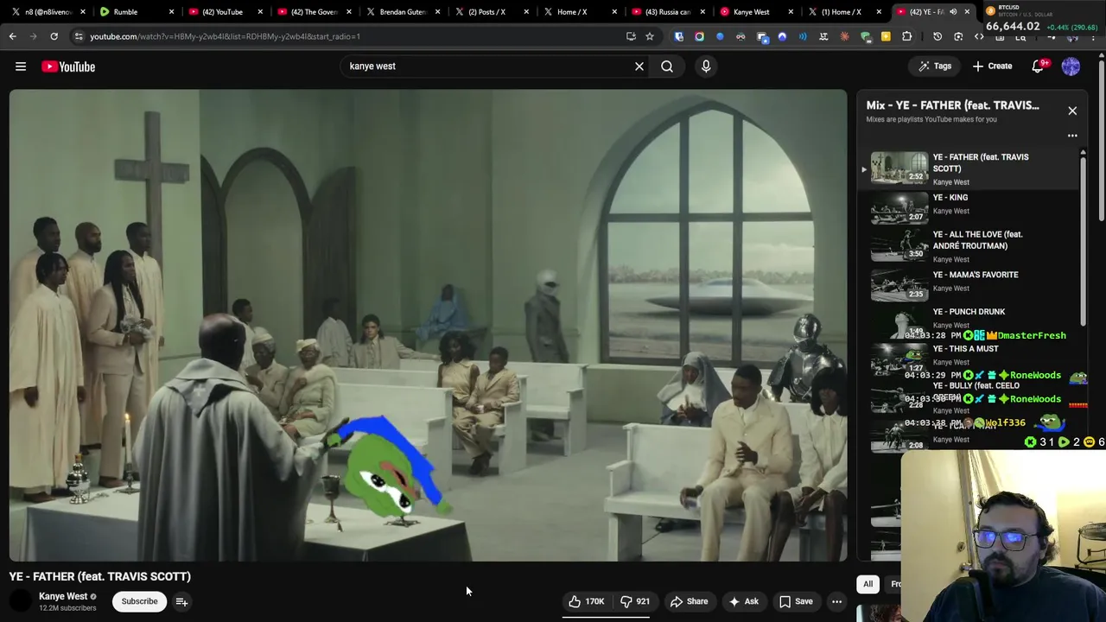1106x622 pixels.
Task: Go to the YouTube home logo
Action: [68, 67]
